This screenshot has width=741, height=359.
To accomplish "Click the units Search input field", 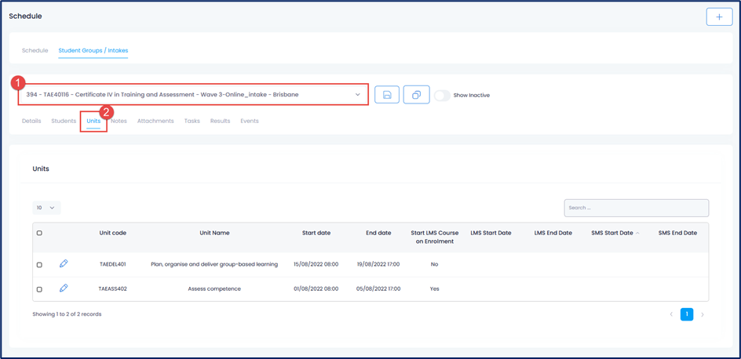I will (x=636, y=208).
